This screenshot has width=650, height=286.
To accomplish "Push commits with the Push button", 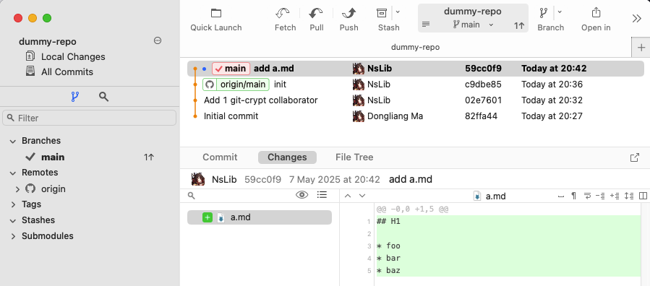I will (x=348, y=13).
